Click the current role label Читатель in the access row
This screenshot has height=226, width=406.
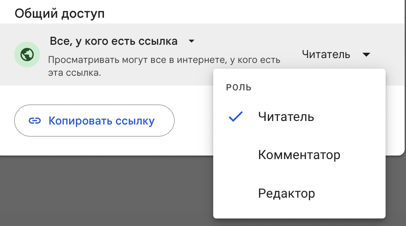click(x=326, y=55)
